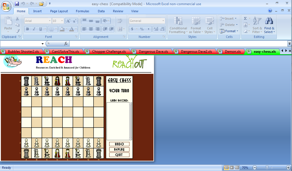Open the Data ribbon tab
The image size is (292, 171).
tap(101, 11)
